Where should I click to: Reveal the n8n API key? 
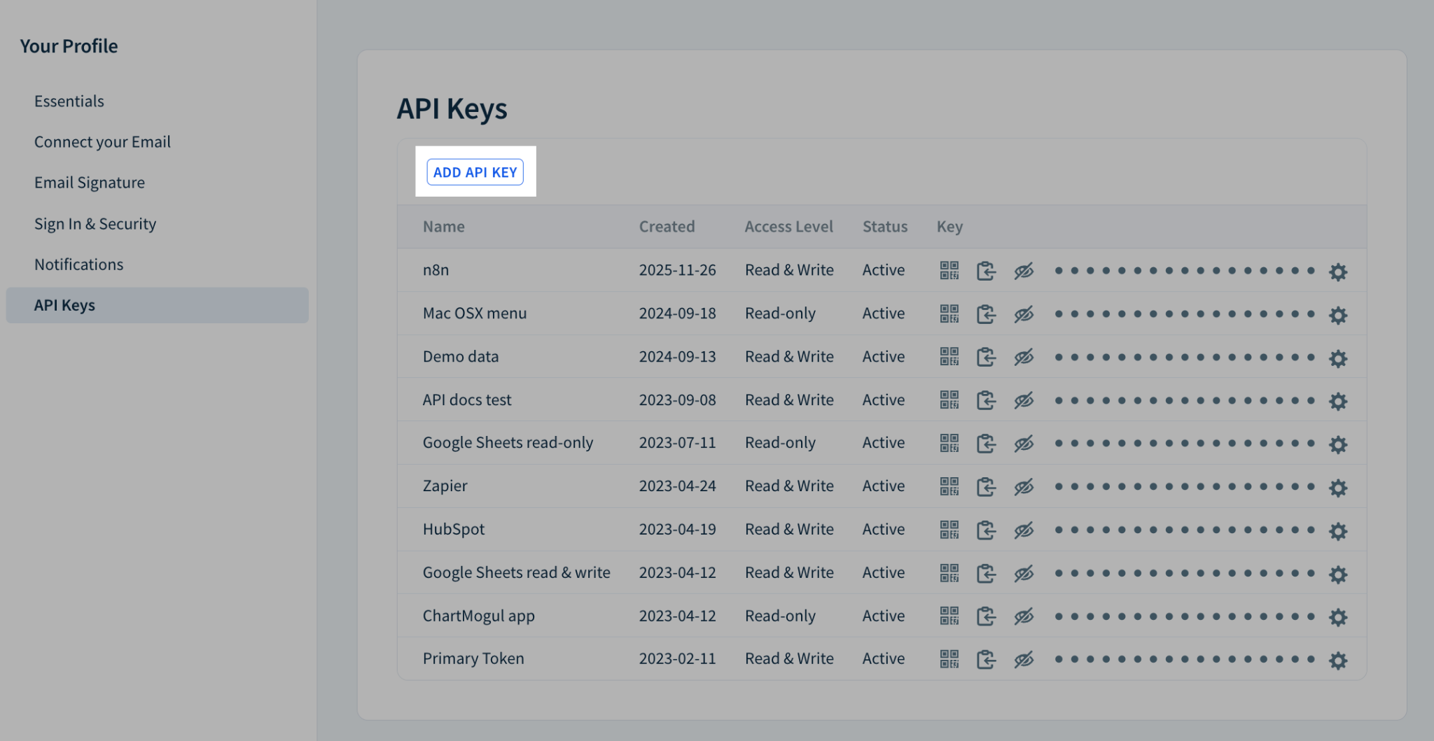click(1024, 271)
